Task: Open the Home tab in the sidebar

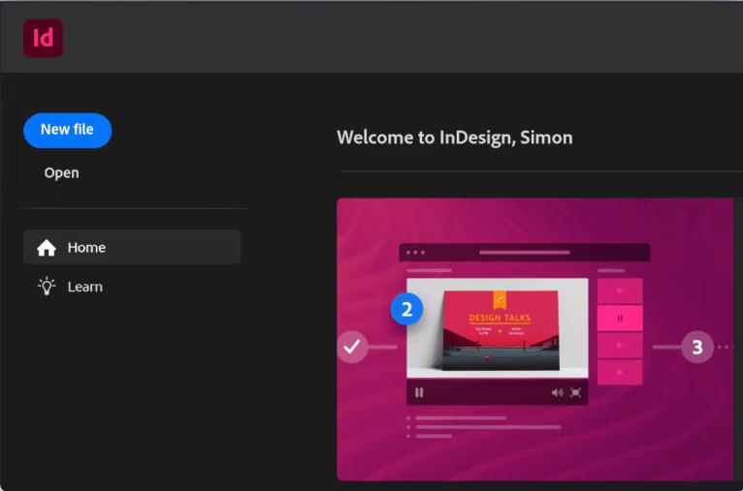Action: 132,248
